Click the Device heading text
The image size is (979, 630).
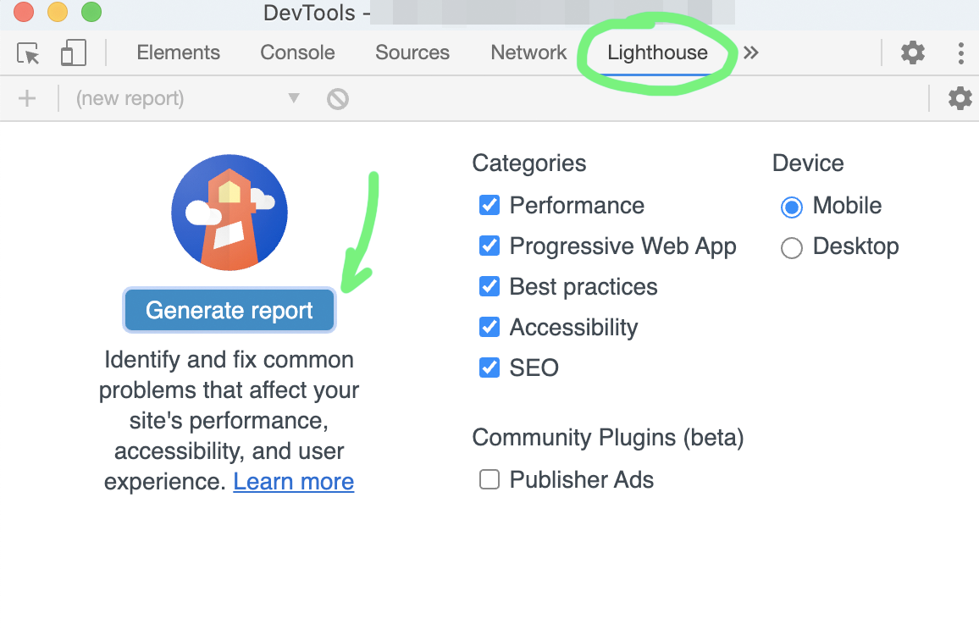808,163
